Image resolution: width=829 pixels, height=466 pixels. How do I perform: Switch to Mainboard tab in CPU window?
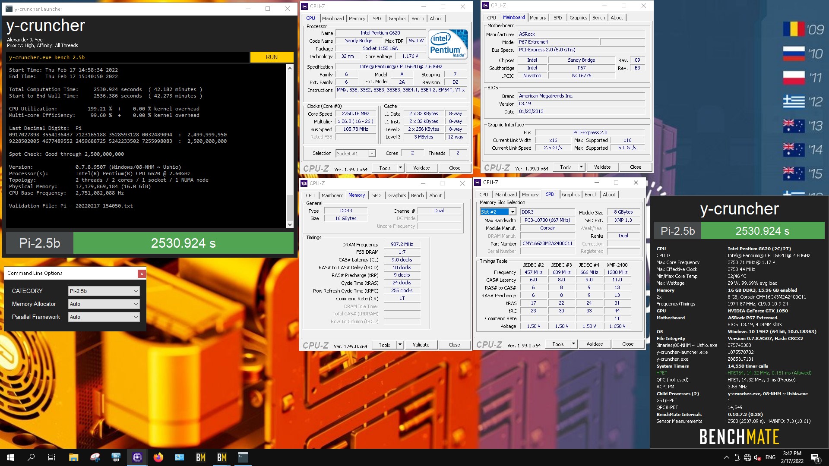(x=333, y=19)
